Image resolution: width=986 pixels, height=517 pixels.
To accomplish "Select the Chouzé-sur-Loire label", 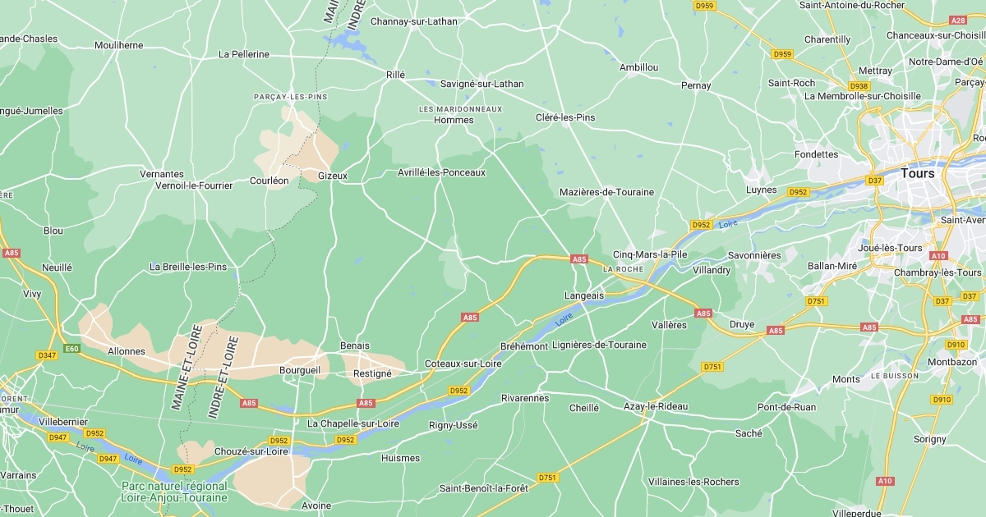I will (251, 451).
